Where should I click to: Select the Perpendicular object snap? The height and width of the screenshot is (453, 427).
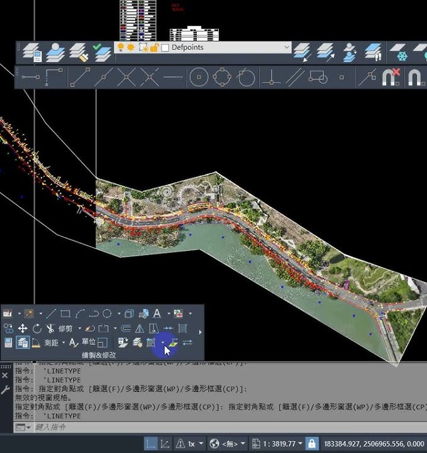click(x=271, y=77)
